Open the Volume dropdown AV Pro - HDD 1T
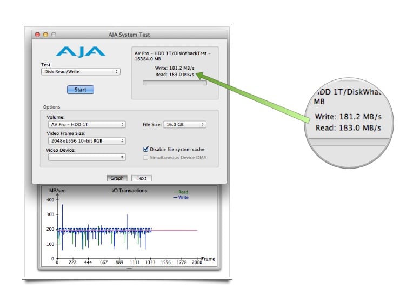The image size is (413, 303). tap(86, 125)
